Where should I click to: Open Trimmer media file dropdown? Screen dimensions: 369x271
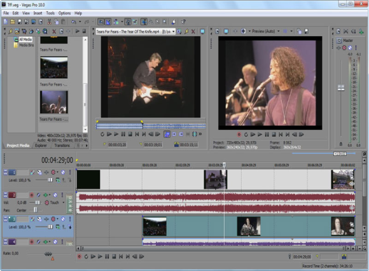click(x=174, y=31)
